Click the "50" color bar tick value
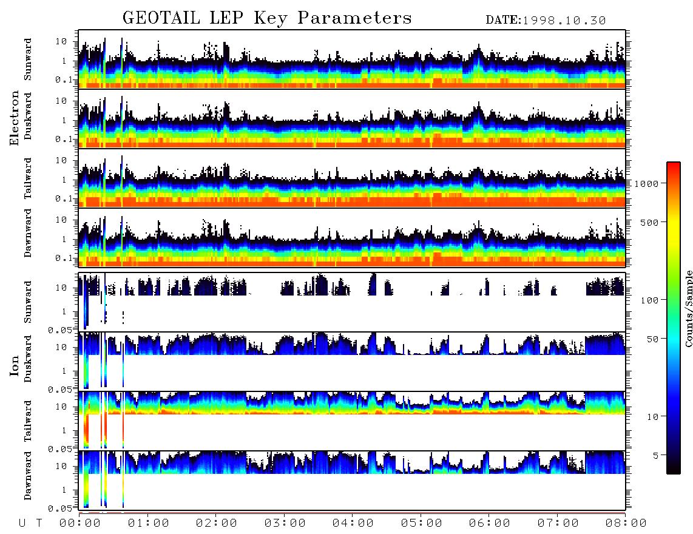The width and height of the screenshot is (693, 534). tap(652, 339)
